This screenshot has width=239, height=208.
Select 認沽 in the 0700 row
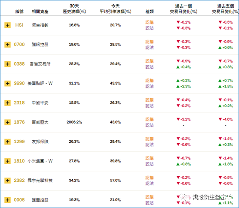(x=150, y=48)
